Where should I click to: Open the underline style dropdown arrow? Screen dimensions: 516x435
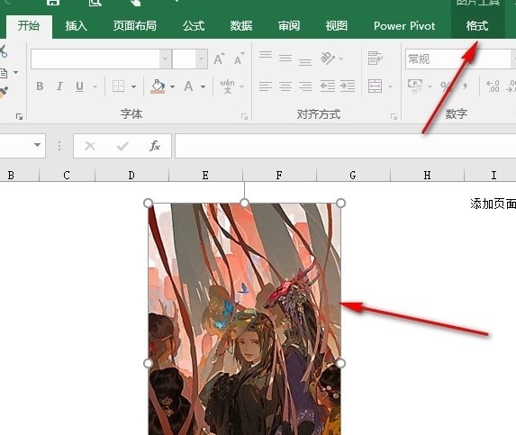click(x=95, y=86)
